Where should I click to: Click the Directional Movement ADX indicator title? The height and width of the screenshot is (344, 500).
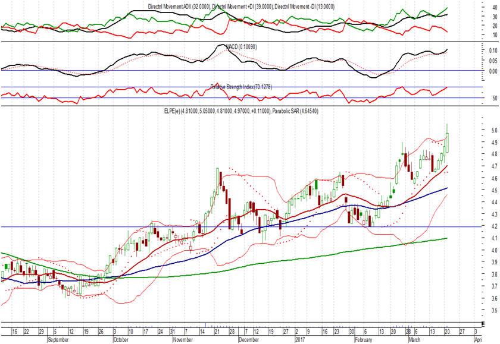pyautogui.click(x=241, y=7)
